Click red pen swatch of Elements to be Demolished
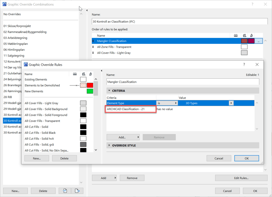Screen dimensions: 272x197 [x=90, y=85]
